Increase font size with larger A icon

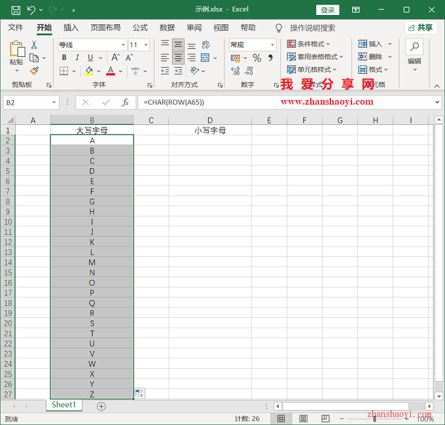pos(115,58)
